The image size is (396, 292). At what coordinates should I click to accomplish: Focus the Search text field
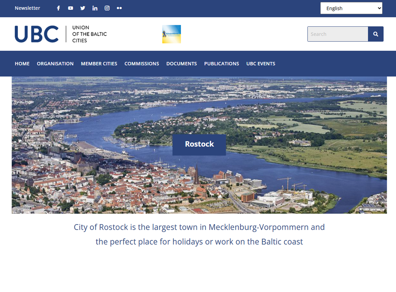(x=337, y=34)
